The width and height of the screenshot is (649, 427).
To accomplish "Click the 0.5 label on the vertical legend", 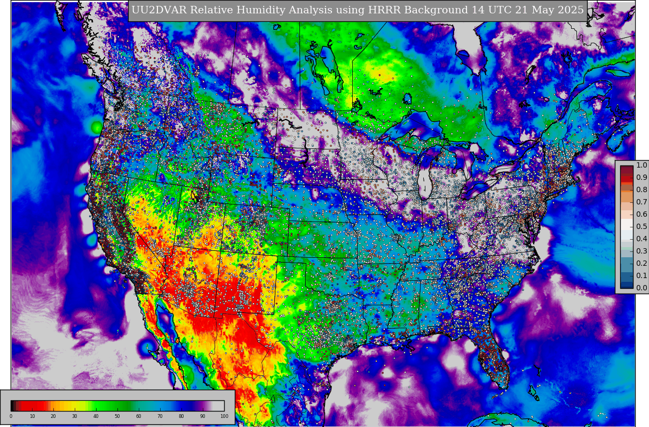I will [x=642, y=226].
